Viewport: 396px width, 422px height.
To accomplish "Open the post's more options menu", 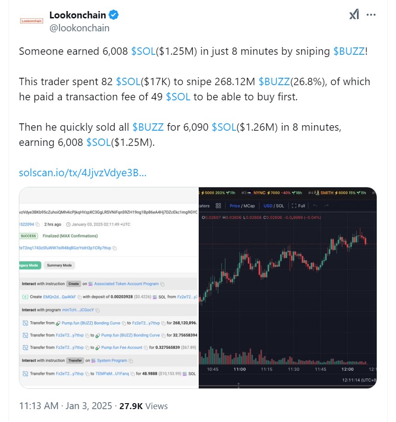I will coord(371,15).
